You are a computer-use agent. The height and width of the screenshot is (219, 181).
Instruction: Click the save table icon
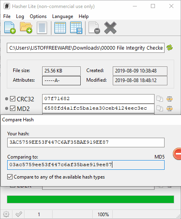point(76,28)
